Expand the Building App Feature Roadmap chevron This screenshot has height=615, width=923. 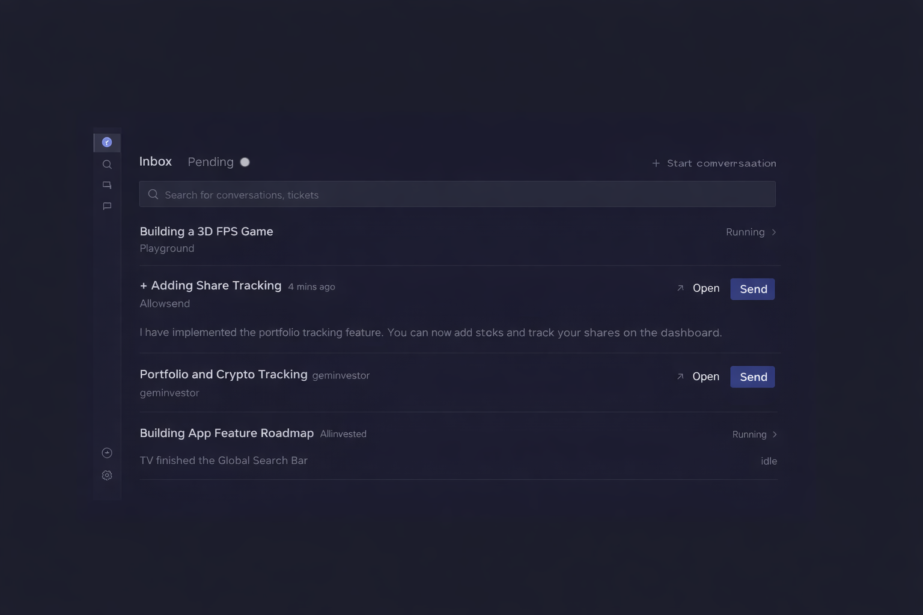775,434
